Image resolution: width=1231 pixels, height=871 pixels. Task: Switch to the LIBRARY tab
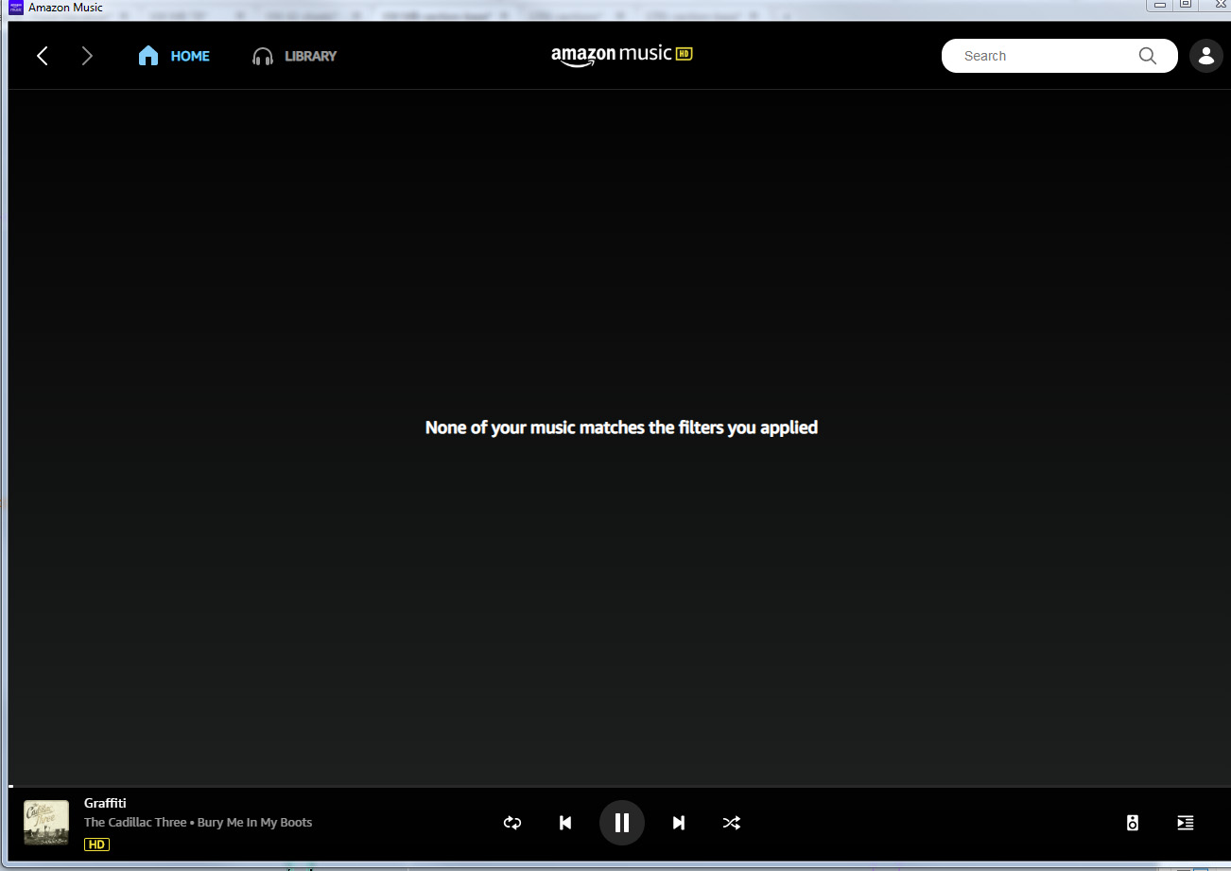pos(312,56)
